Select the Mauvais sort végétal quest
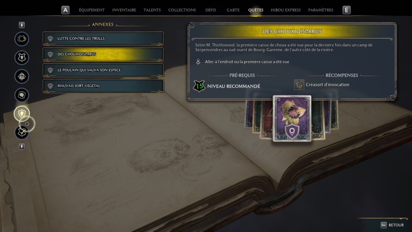This screenshot has width=412, height=232. click(103, 86)
